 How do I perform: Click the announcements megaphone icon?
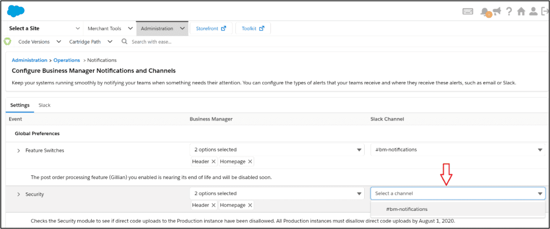click(x=497, y=11)
